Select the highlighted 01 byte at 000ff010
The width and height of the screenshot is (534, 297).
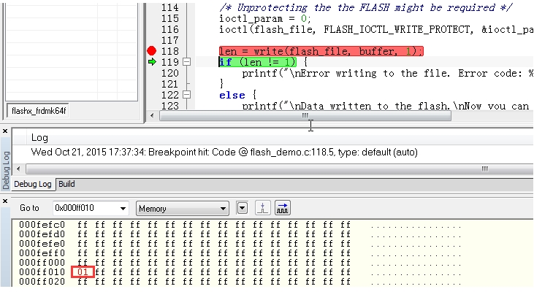(83, 273)
